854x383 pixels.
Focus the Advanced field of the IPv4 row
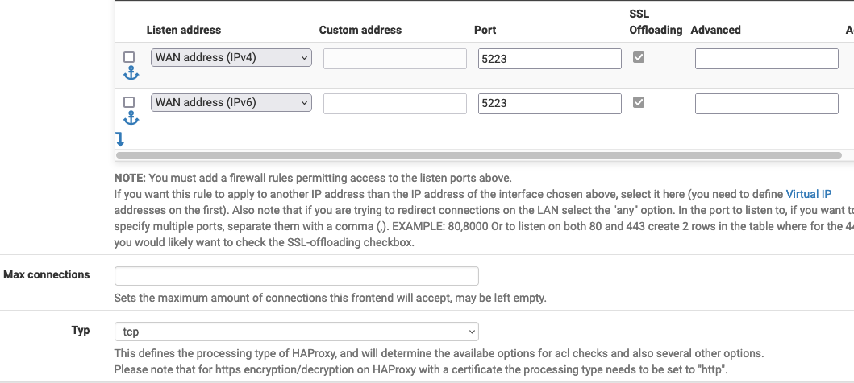766,59
